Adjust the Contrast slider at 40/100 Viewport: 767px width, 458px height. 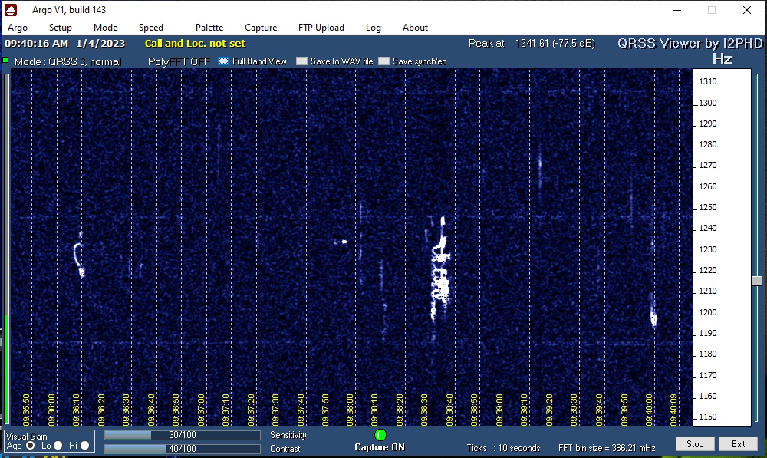point(183,449)
